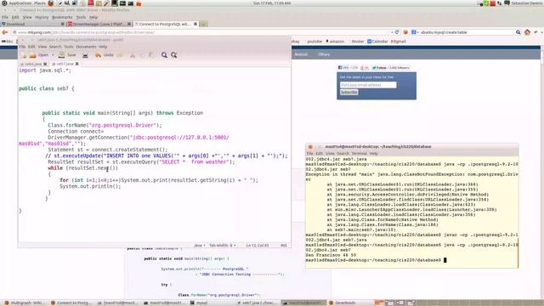Click gedit Print icon
Screen dimensions: 544x306
pos(85,55)
